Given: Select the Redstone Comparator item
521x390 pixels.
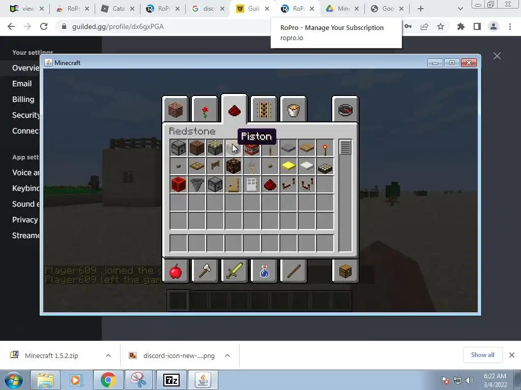Looking at the screenshot, I should [306, 184].
